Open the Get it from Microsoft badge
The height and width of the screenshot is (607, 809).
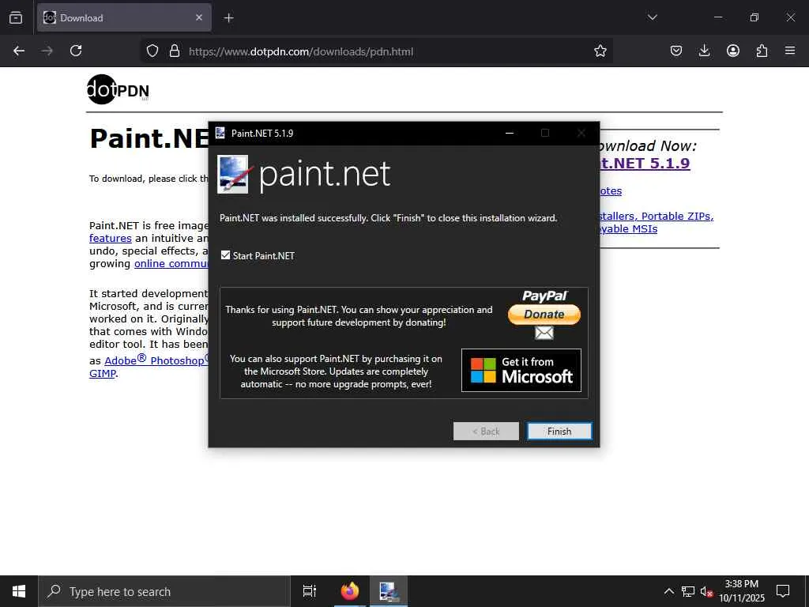tap(521, 370)
